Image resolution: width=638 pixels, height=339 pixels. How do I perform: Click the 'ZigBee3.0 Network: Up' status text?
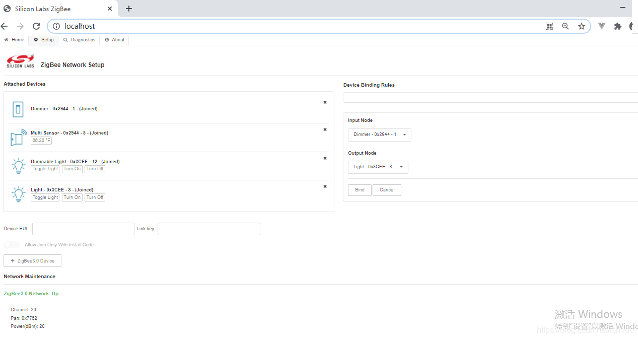click(x=31, y=294)
